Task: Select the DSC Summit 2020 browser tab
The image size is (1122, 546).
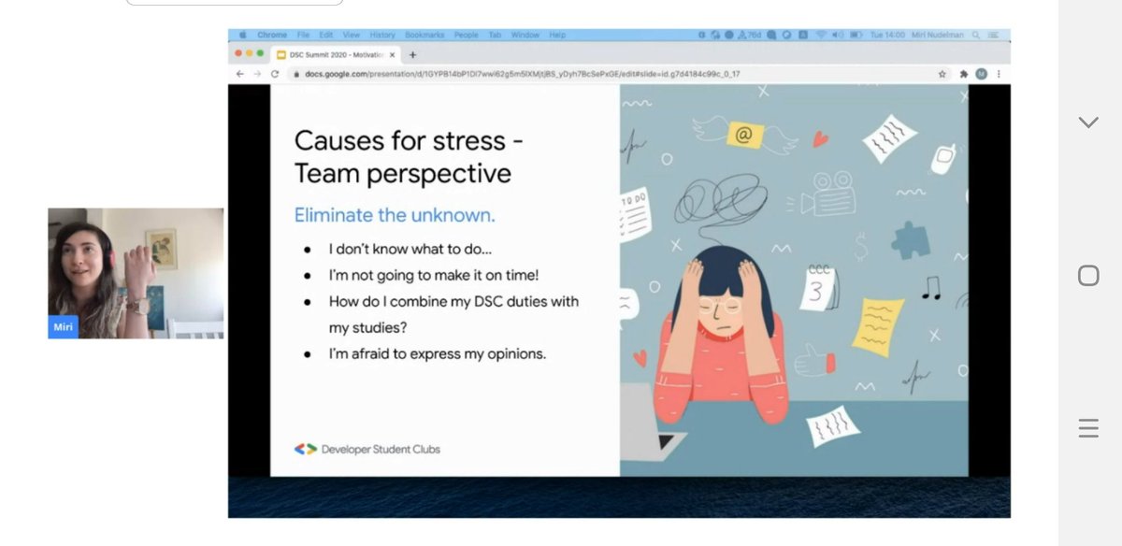Action: [x=335, y=54]
